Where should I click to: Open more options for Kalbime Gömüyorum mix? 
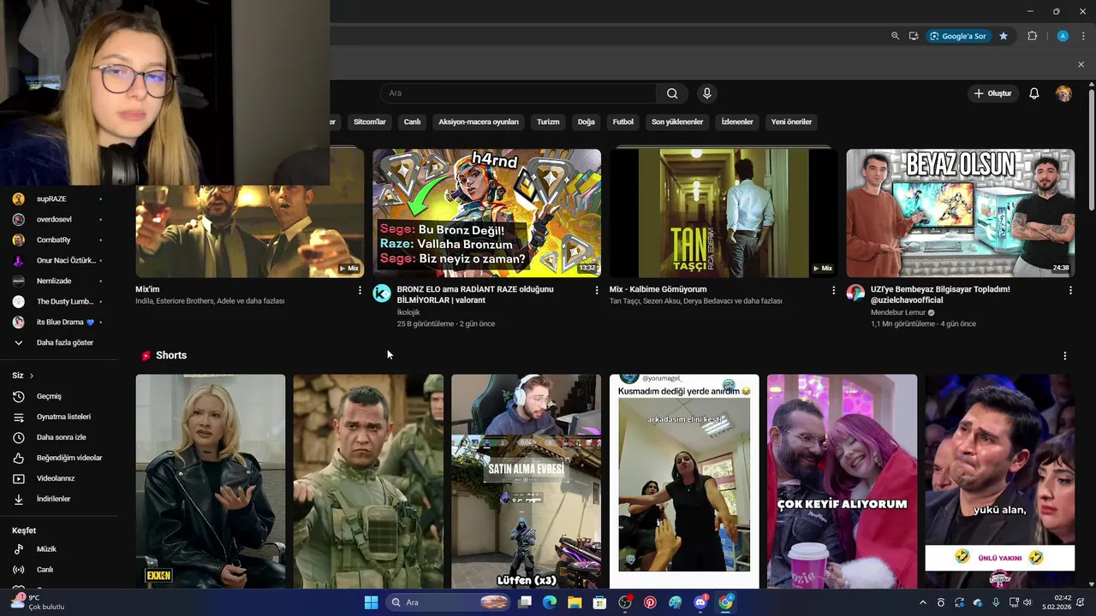(833, 290)
